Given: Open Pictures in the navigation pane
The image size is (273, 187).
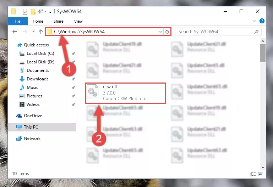Looking at the screenshot, I should pyautogui.click(x=34, y=96).
